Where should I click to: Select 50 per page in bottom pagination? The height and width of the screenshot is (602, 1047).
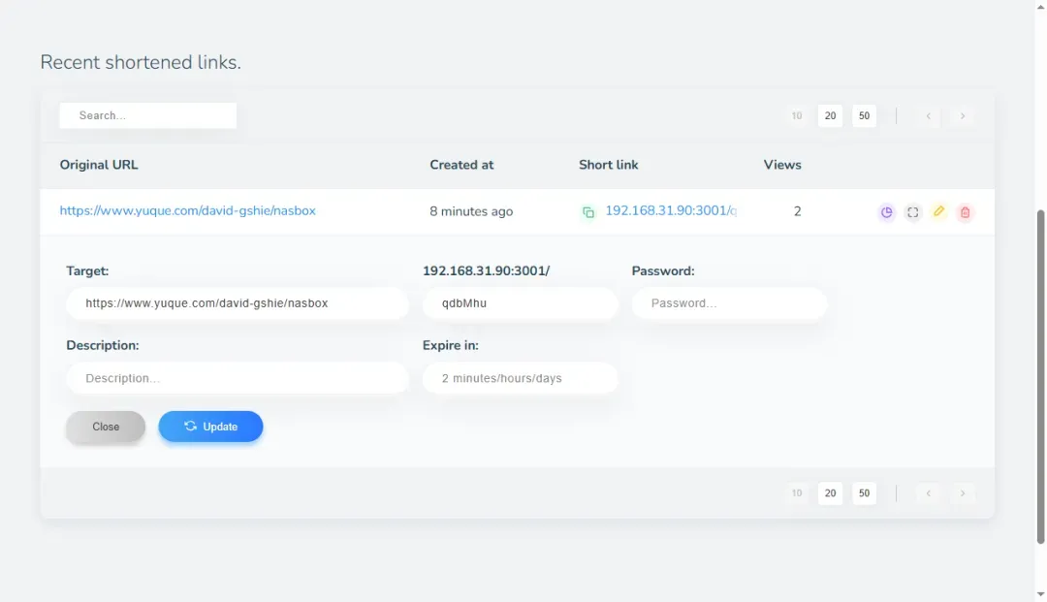(x=864, y=493)
